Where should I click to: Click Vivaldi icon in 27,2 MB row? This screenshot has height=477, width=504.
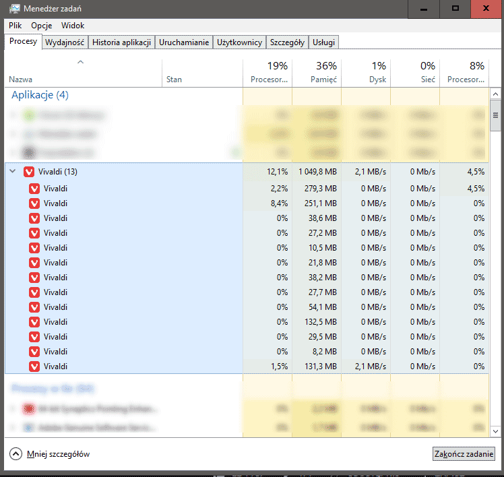click(x=34, y=233)
